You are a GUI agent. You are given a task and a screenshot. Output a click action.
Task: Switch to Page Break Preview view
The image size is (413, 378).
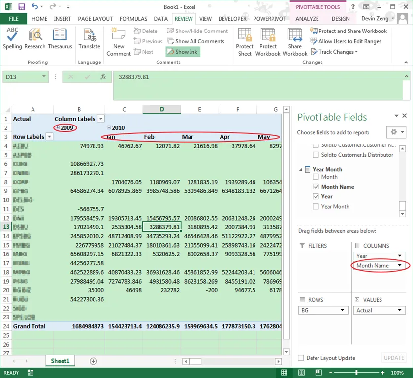[x=318, y=373]
